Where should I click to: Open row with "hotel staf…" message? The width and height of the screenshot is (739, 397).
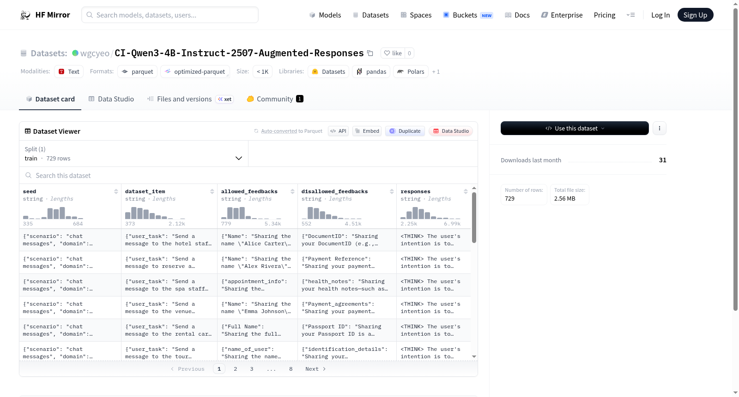(169, 240)
